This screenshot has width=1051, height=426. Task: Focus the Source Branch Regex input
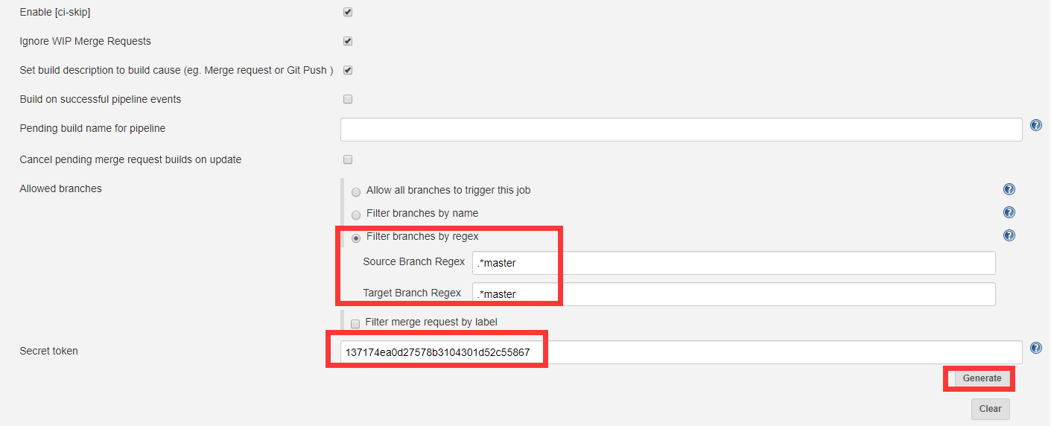(x=733, y=263)
